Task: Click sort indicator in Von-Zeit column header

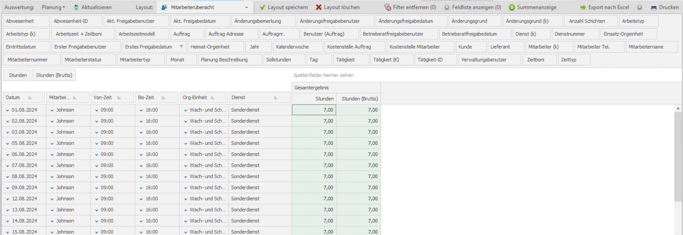Action: click(119, 98)
